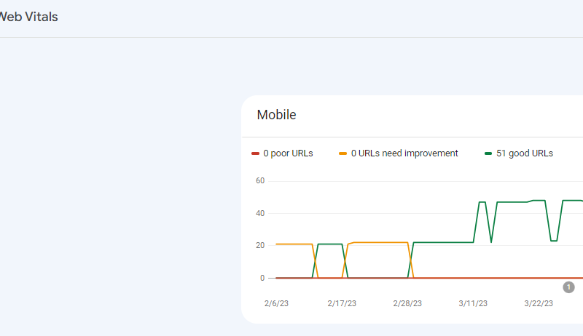Toggle the '0 URLs need improvement' legend label

point(404,153)
